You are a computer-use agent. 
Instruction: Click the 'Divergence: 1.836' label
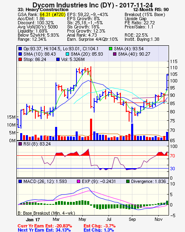click(x=148, y=181)
